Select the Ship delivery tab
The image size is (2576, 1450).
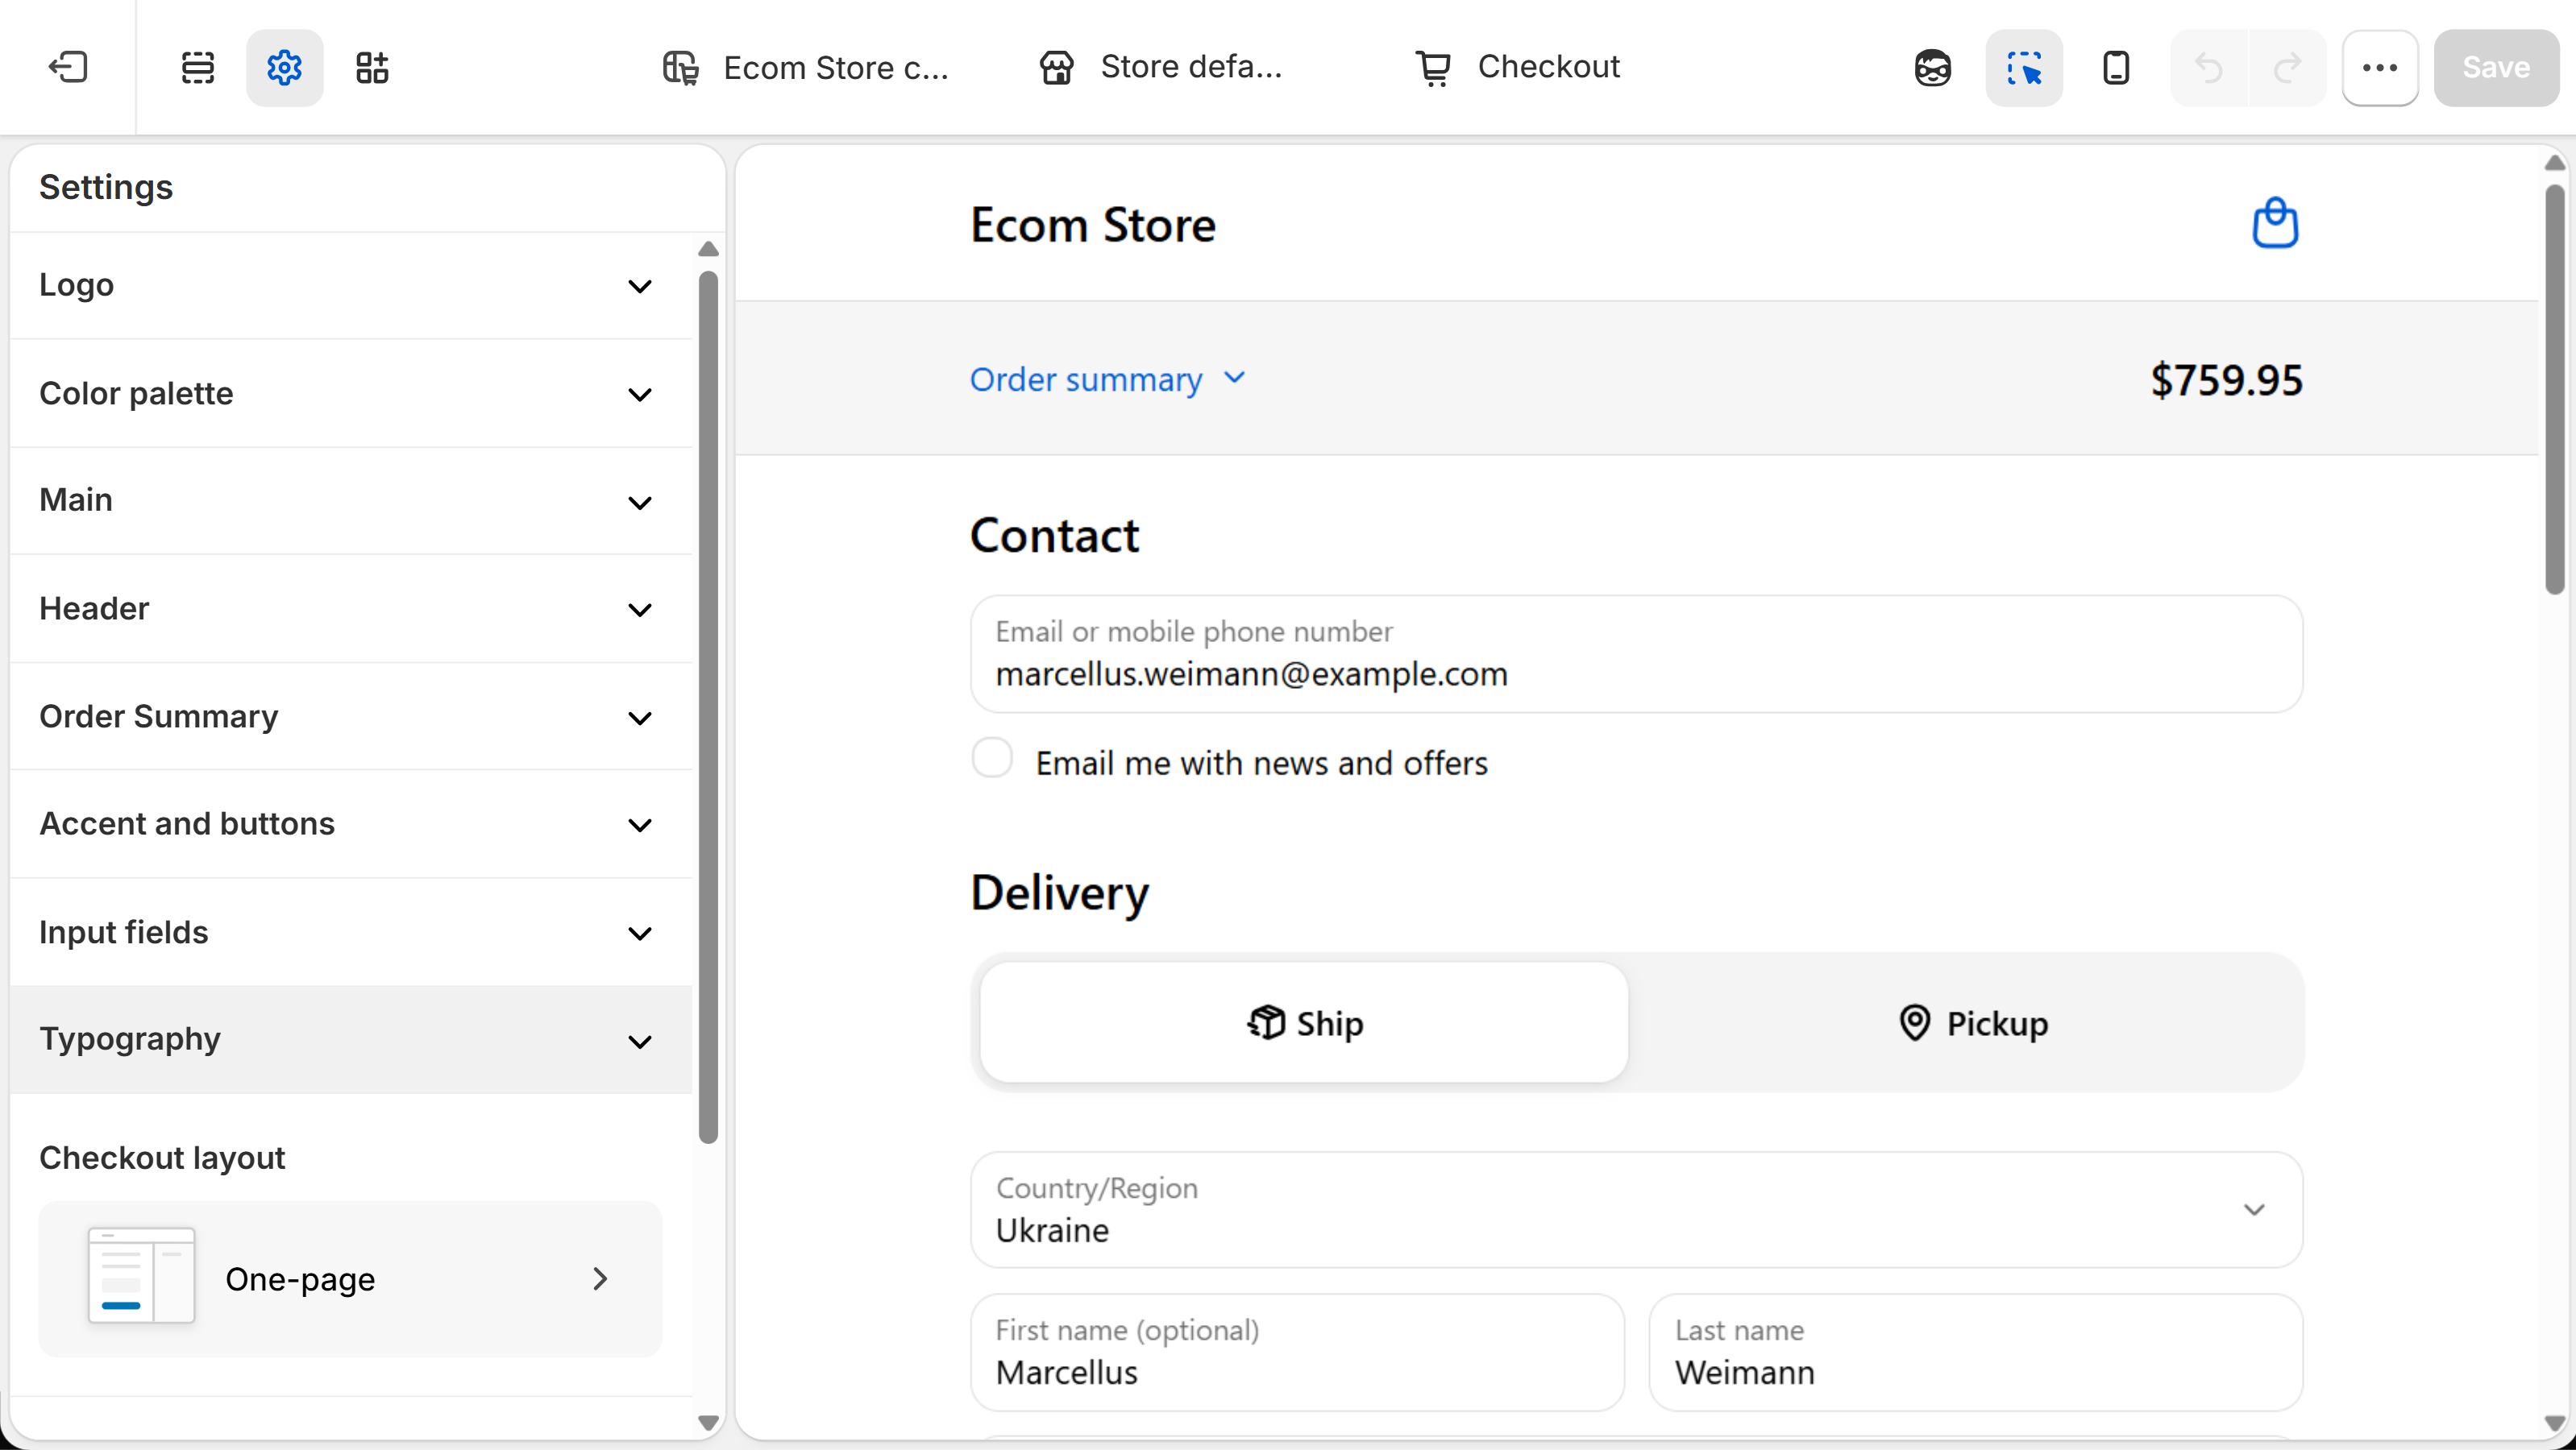1304,1022
